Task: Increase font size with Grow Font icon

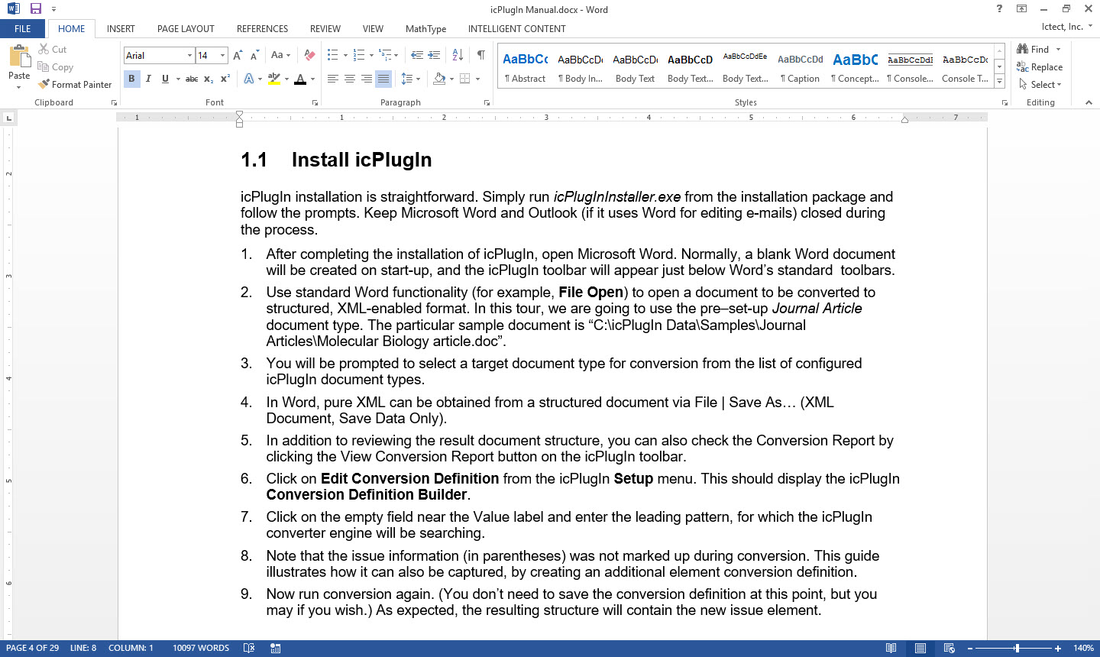Action: (x=238, y=55)
